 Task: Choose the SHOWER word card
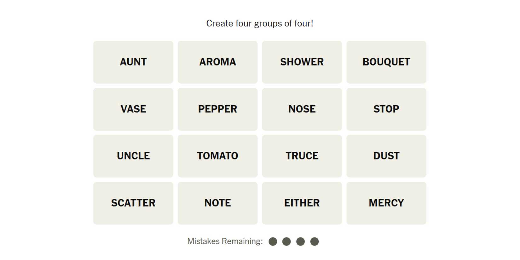click(302, 62)
